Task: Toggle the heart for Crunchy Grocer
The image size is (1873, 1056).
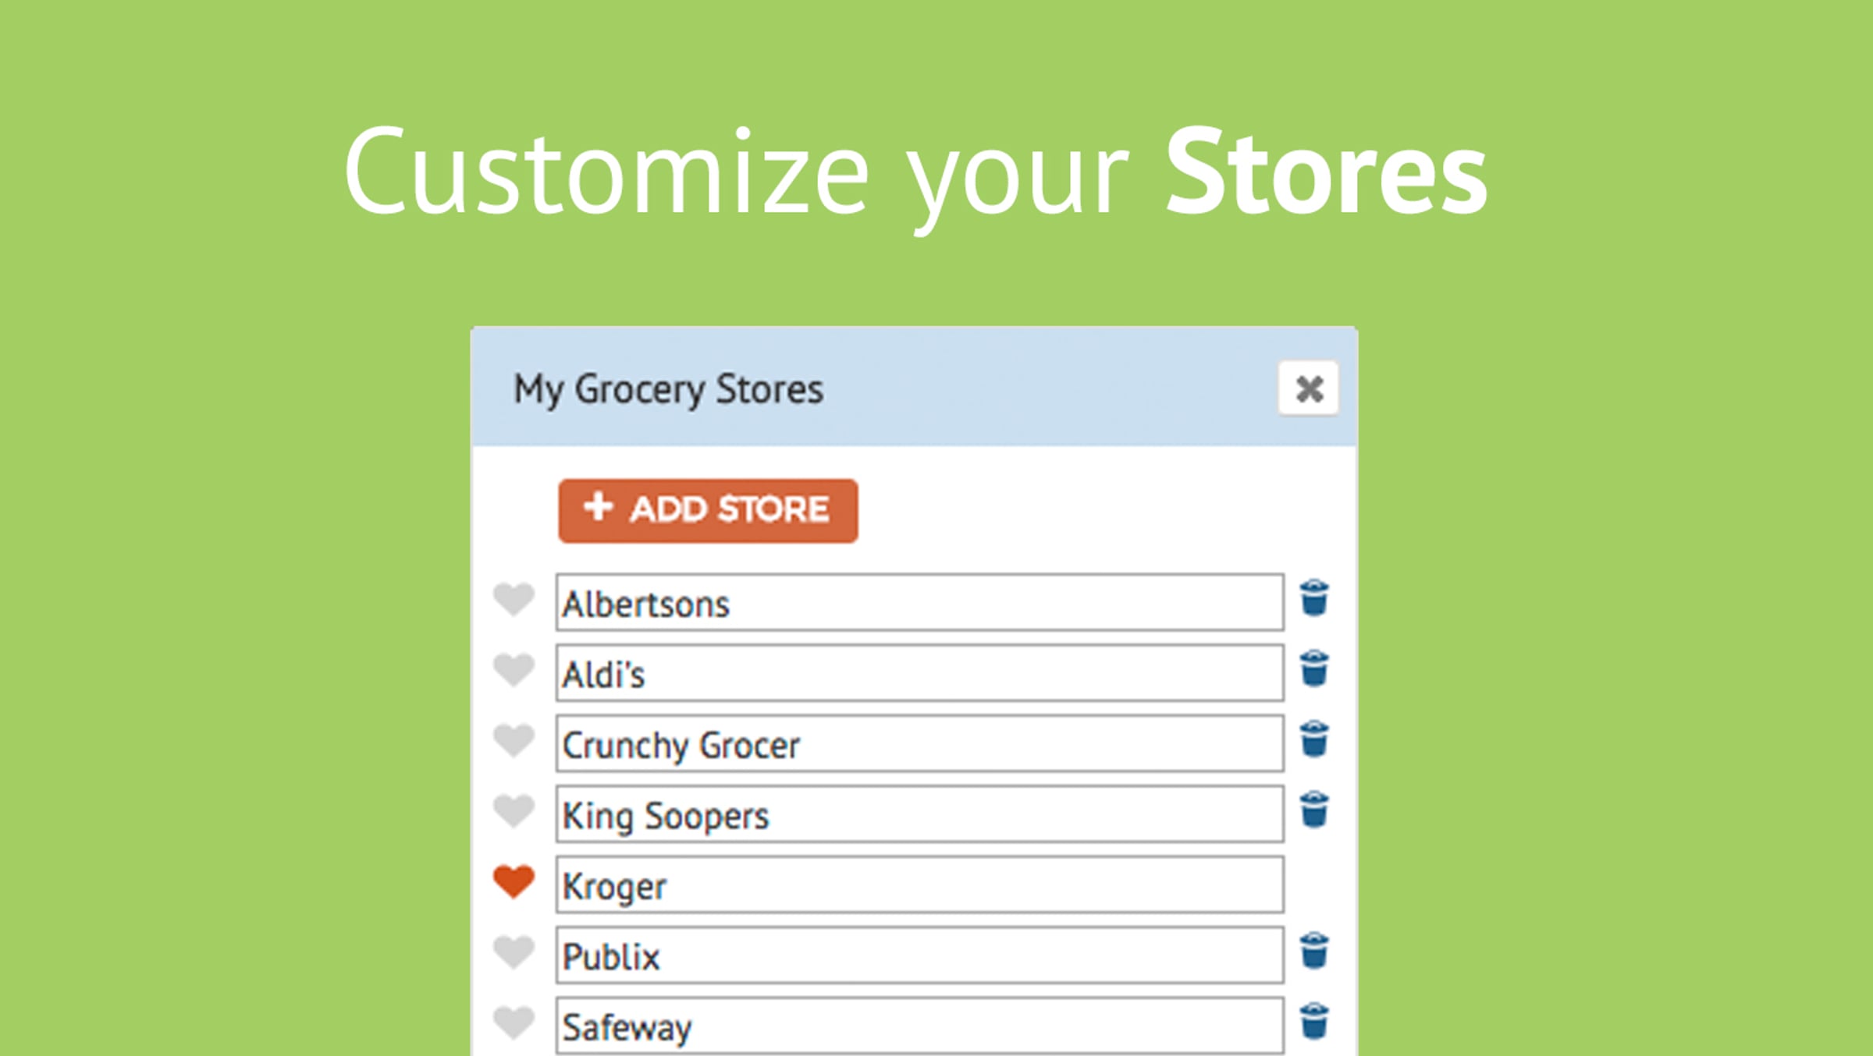Action: [514, 740]
